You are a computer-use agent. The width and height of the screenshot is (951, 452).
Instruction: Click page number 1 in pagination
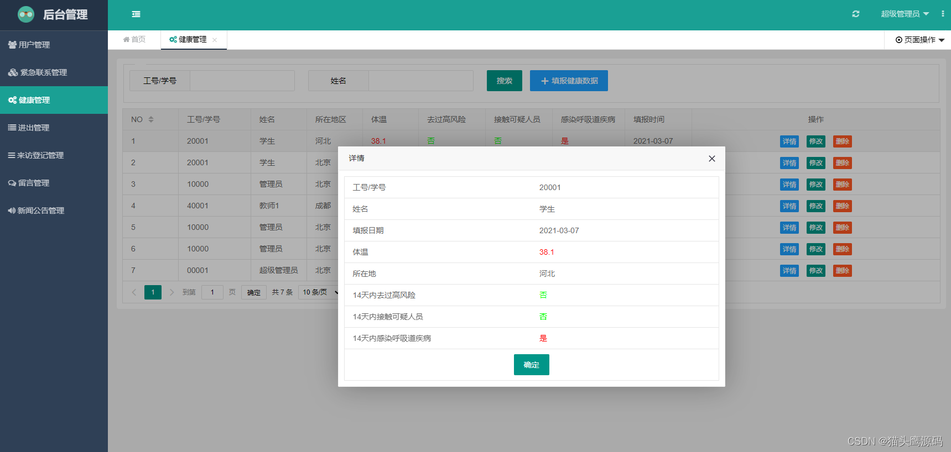click(153, 292)
